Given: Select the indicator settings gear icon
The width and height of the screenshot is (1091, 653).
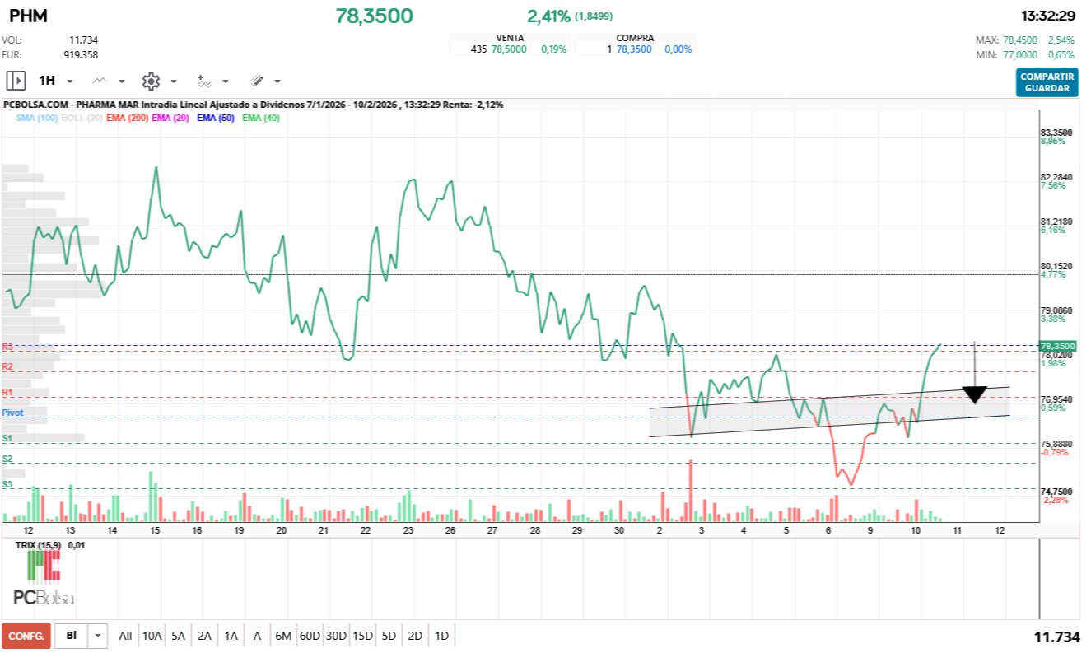Looking at the screenshot, I should pos(151,81).
